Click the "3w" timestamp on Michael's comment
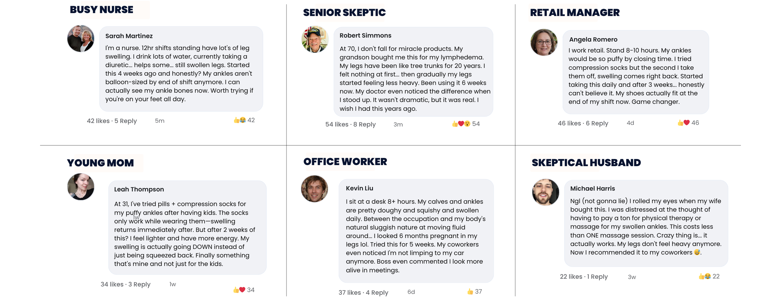781x303 pixels. click(x=632, y=277)
